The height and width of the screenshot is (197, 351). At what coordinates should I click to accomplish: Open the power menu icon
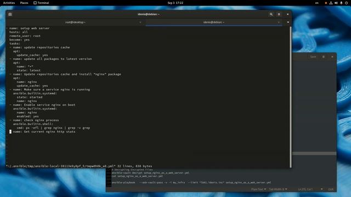(346, 3)
